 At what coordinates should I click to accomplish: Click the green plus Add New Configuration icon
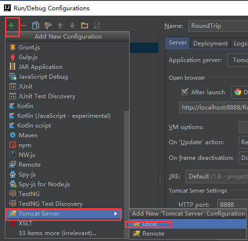[11, 25]
